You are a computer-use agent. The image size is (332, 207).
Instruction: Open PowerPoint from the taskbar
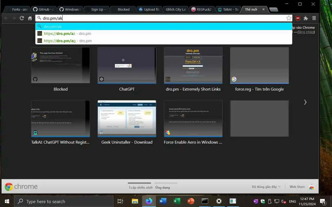[x=191, y=201]
